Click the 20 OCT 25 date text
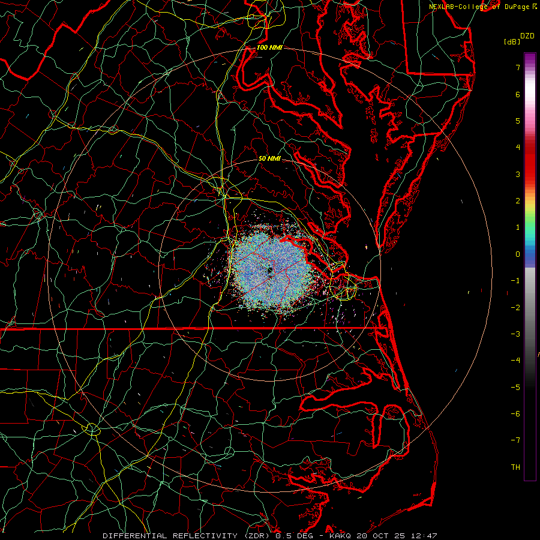540x540 pixels. [x=382, y=536]
